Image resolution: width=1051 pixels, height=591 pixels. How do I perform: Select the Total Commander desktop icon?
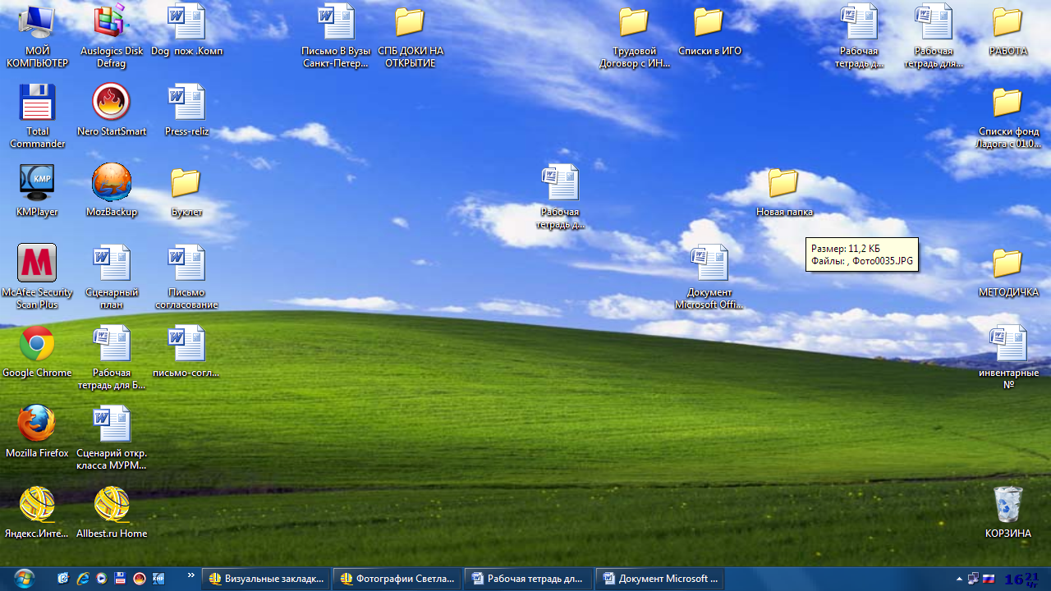click(37, 116)
